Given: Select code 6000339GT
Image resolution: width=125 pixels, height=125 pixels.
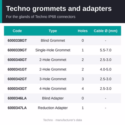Looking at the screenshot, I should tap(17, 50).
